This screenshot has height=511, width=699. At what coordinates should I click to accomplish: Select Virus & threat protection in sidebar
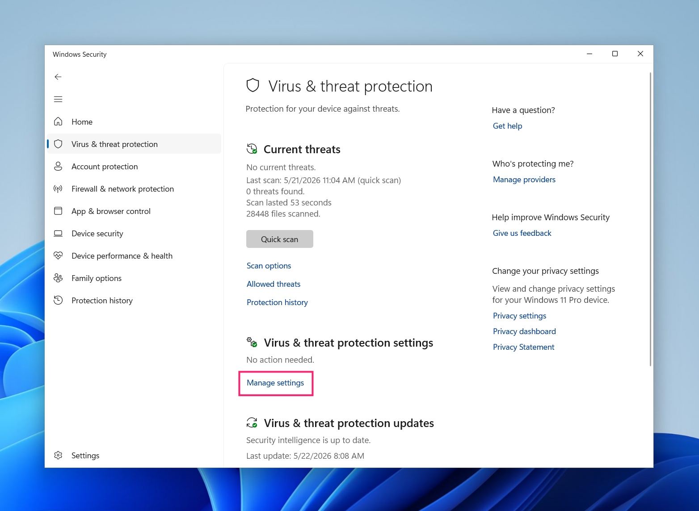pyautogui.click(x=134, y=144)
